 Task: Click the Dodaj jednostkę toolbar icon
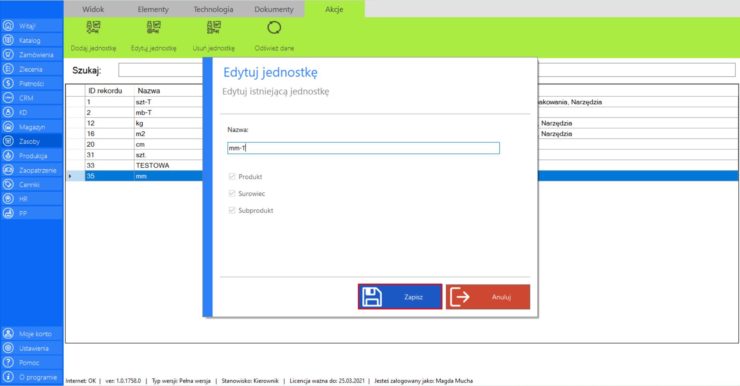coord(93,28)
